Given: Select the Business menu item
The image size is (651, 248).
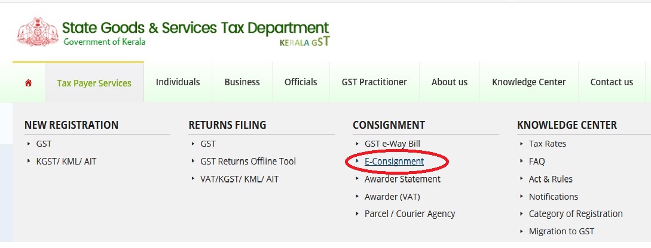Looking at the screenshot, I should [242, 82].
